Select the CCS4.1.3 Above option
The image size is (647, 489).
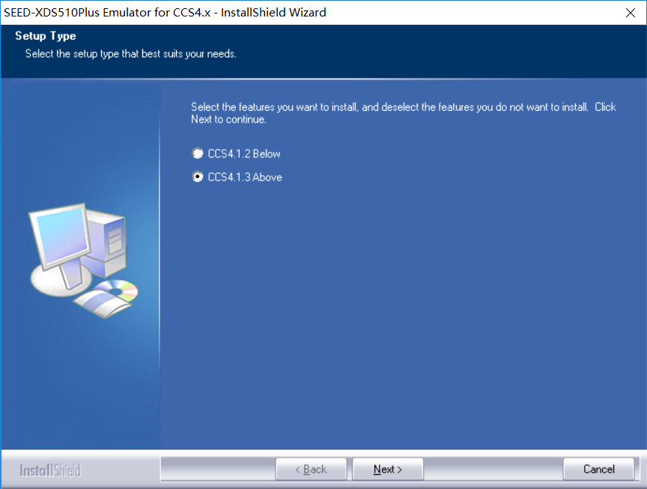tap(198, 177)
